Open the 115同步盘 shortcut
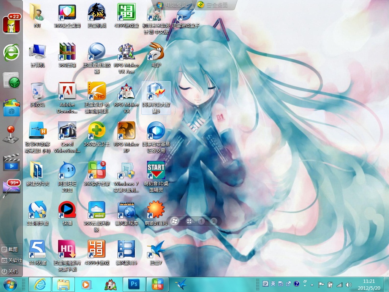The width and height of the screenshot is (389, 292). 38,213
